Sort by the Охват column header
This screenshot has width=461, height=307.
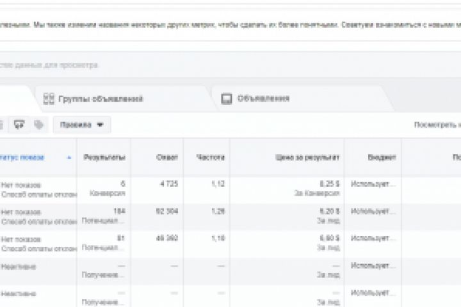169,157
